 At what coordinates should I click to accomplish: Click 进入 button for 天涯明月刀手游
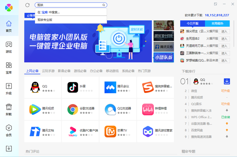click(x=224, y=46)
